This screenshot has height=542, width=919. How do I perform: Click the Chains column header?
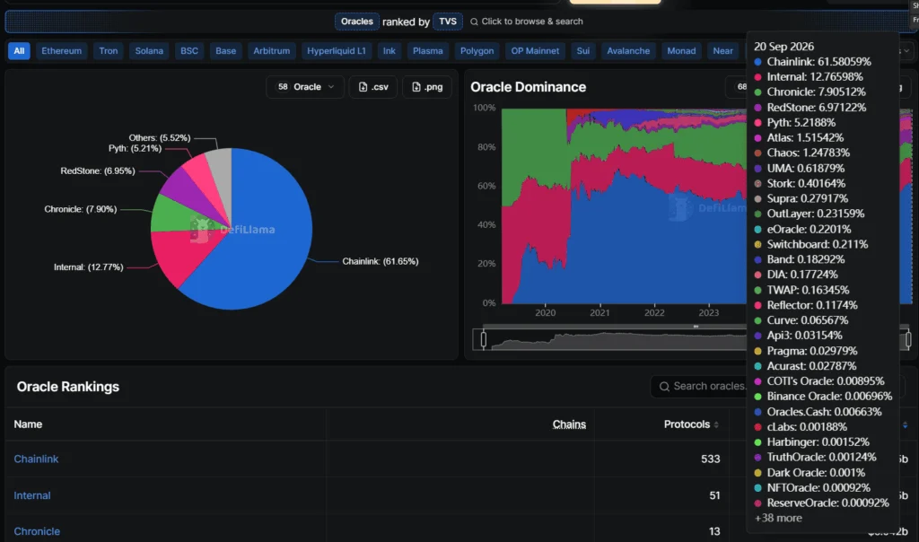point(569,424)
